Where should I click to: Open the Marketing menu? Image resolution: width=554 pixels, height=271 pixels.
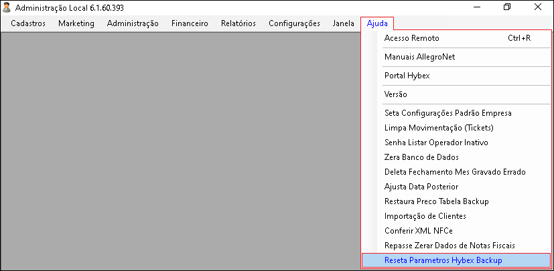(76, 23)
